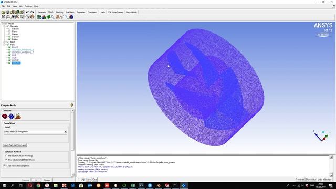This screenshot has height=189, width=336.
Task: Open the Create Mesh Density icon
Action: pyautogui.click(x=57, y=17)
